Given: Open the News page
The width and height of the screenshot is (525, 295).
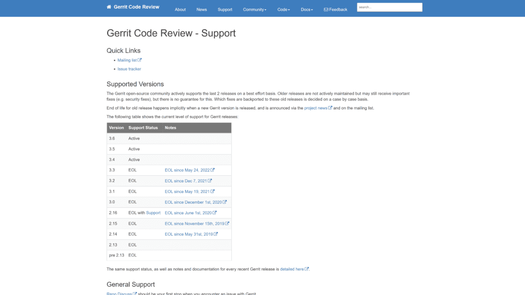Looking at the screenshot, I should point(201,10).
